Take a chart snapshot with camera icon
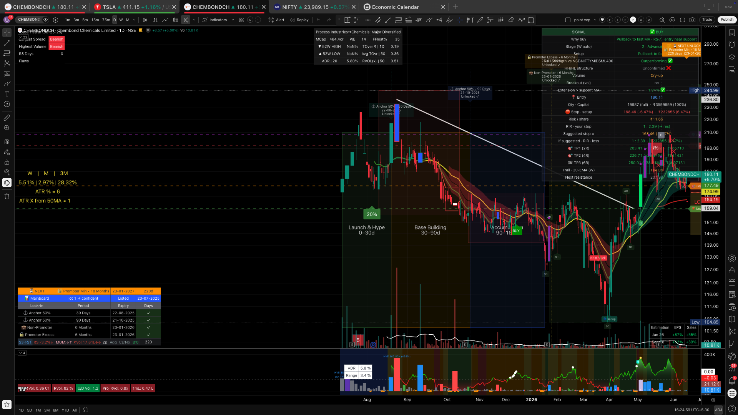Image resolution: width=738 pixels, height=415 pixels. (x=692, y=20)
